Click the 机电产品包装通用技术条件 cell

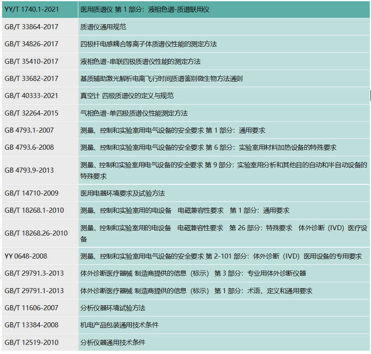[120, 325]
